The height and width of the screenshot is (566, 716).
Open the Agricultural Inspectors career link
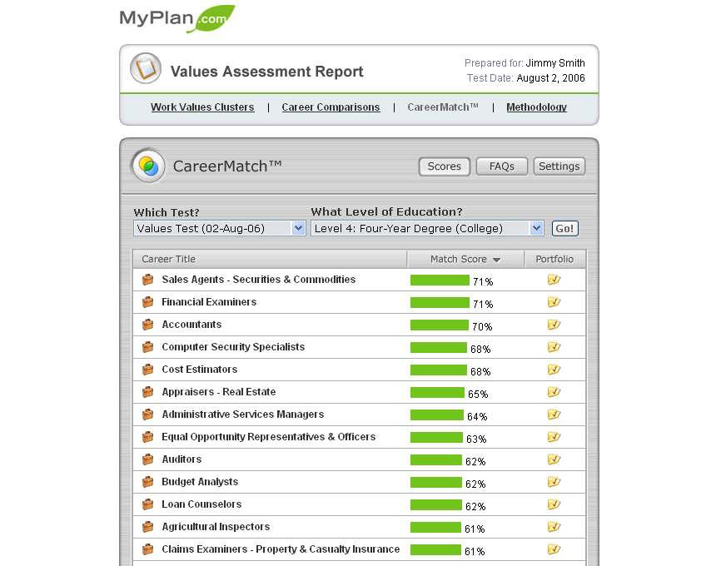tap(216, 527)
